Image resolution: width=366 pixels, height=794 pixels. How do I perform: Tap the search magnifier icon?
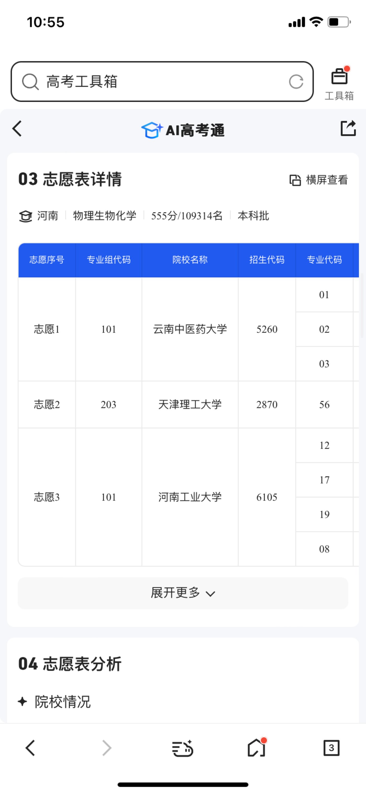tap(30, 82)
